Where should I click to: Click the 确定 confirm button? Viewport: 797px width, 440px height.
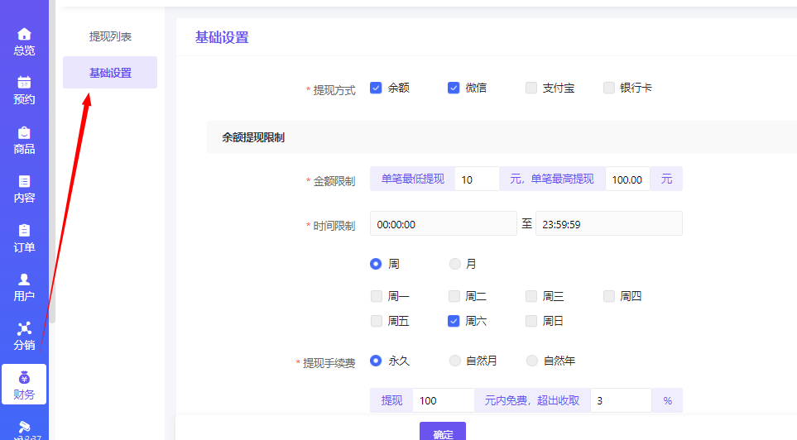tap(443, 432)
